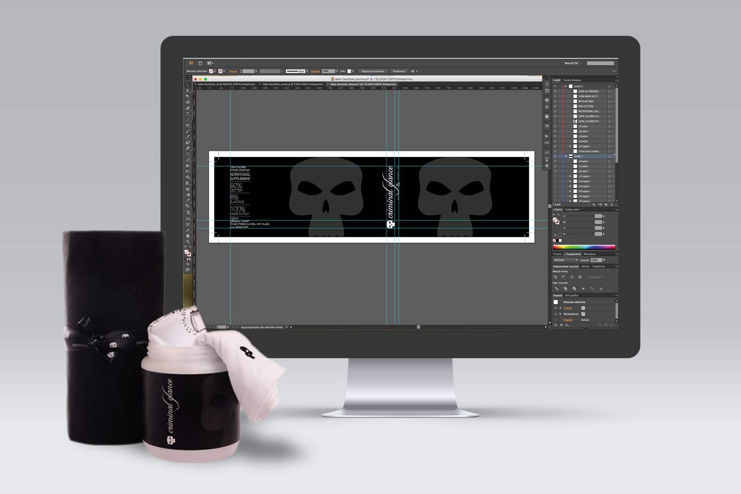The image size is (741, 494).
Task: Click the Unite shape mode icon in Pathfinder
Action: click(x=556, y=277)
